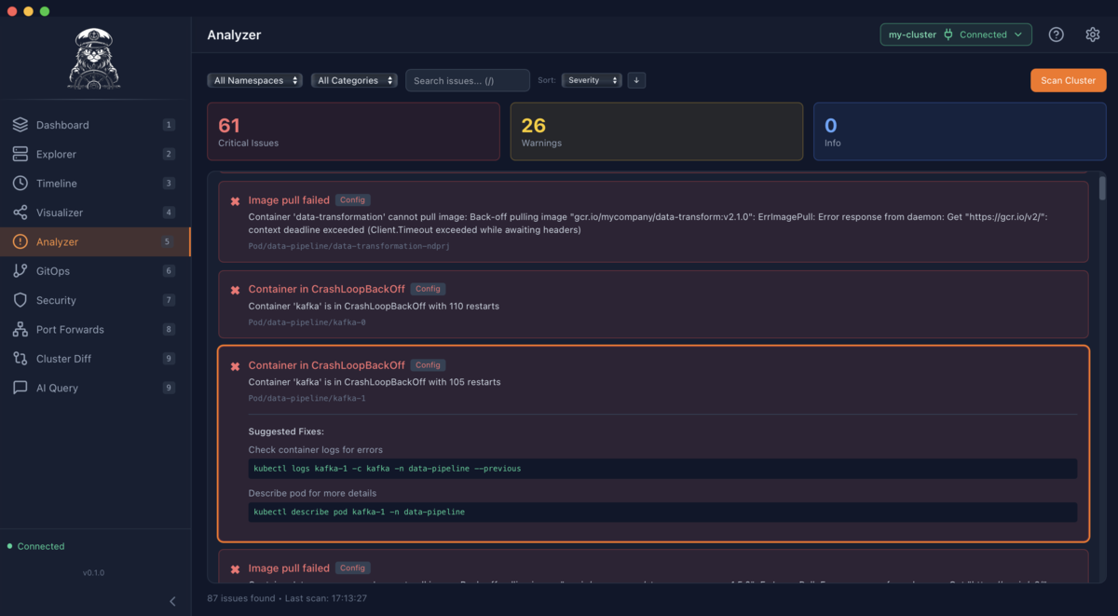Open the All Categories dropdown
Viewport: 1118px width, 616px height.
coord(354,80)
